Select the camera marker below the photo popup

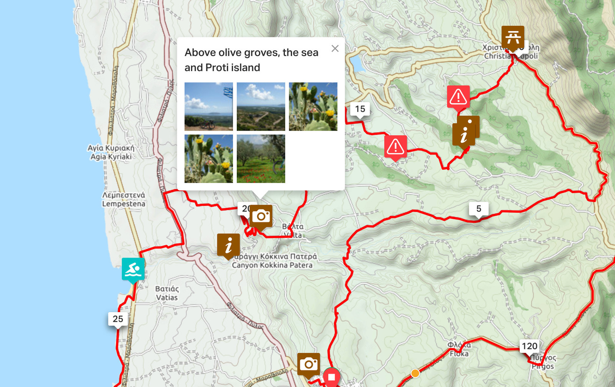tap(261, 217)
